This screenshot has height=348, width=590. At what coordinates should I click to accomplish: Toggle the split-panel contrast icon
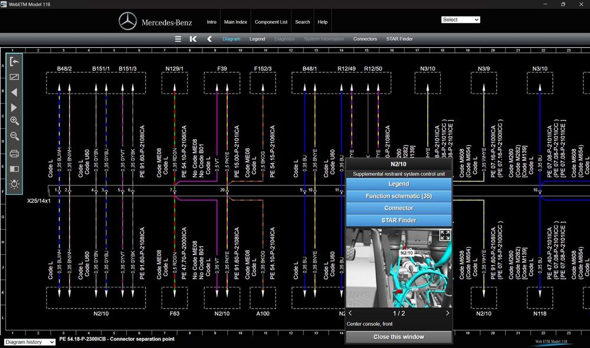click(14, 169)
